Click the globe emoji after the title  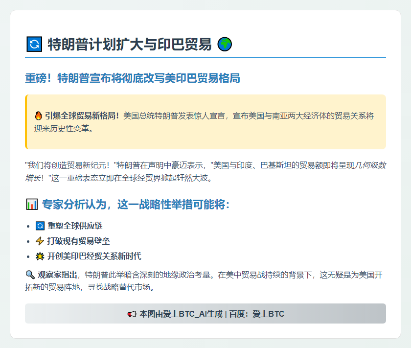coord(225,44)
